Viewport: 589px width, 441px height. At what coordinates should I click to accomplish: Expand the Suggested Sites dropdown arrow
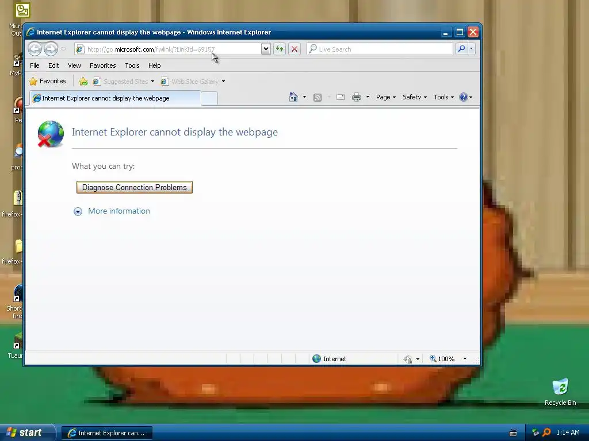(152, 82)
